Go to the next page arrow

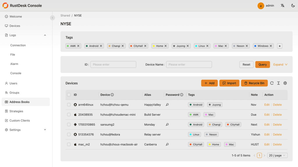264,155
